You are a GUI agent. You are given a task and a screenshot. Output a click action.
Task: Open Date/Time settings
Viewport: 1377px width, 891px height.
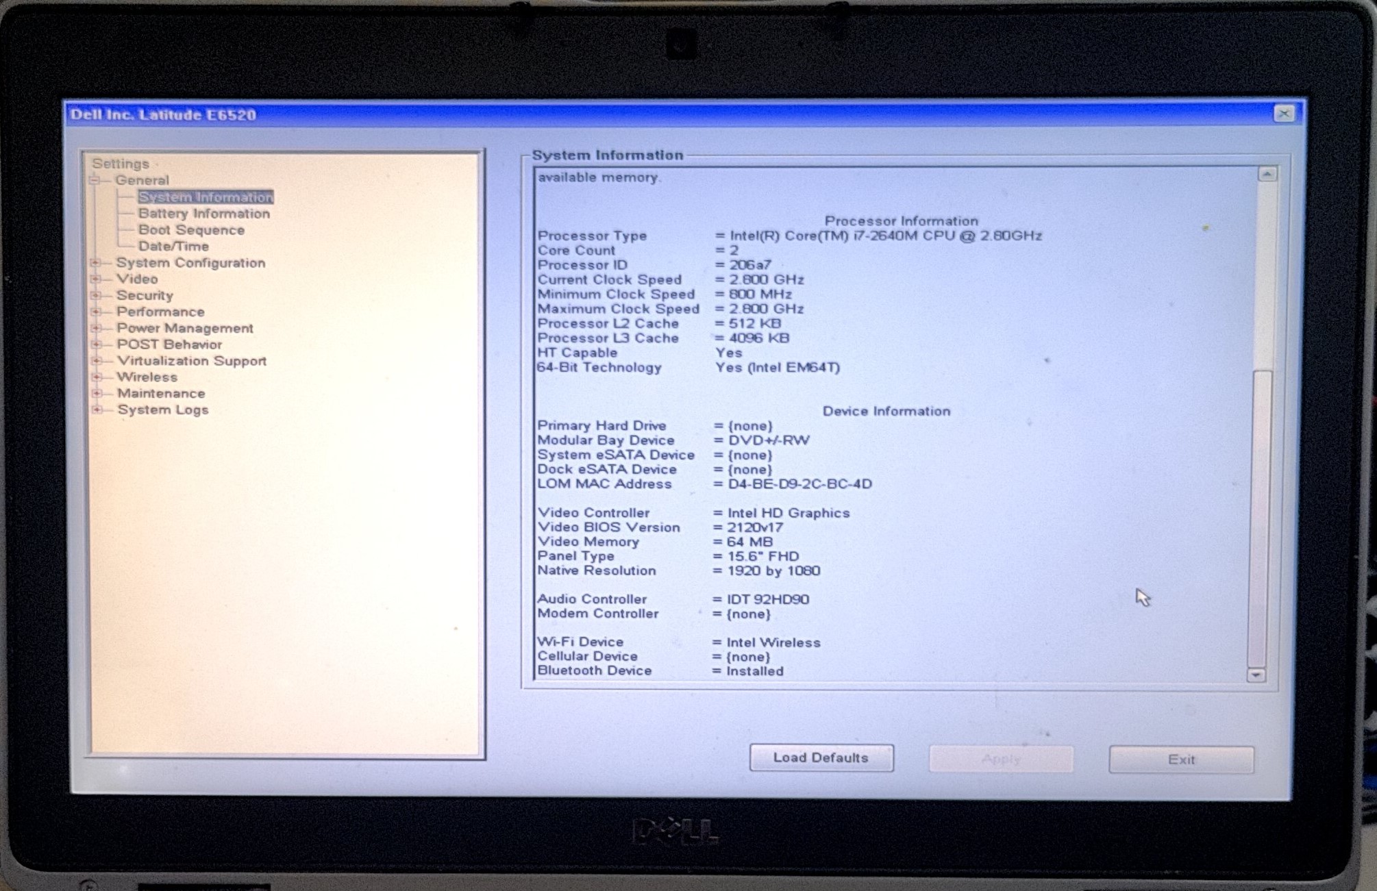click(173, 247)
